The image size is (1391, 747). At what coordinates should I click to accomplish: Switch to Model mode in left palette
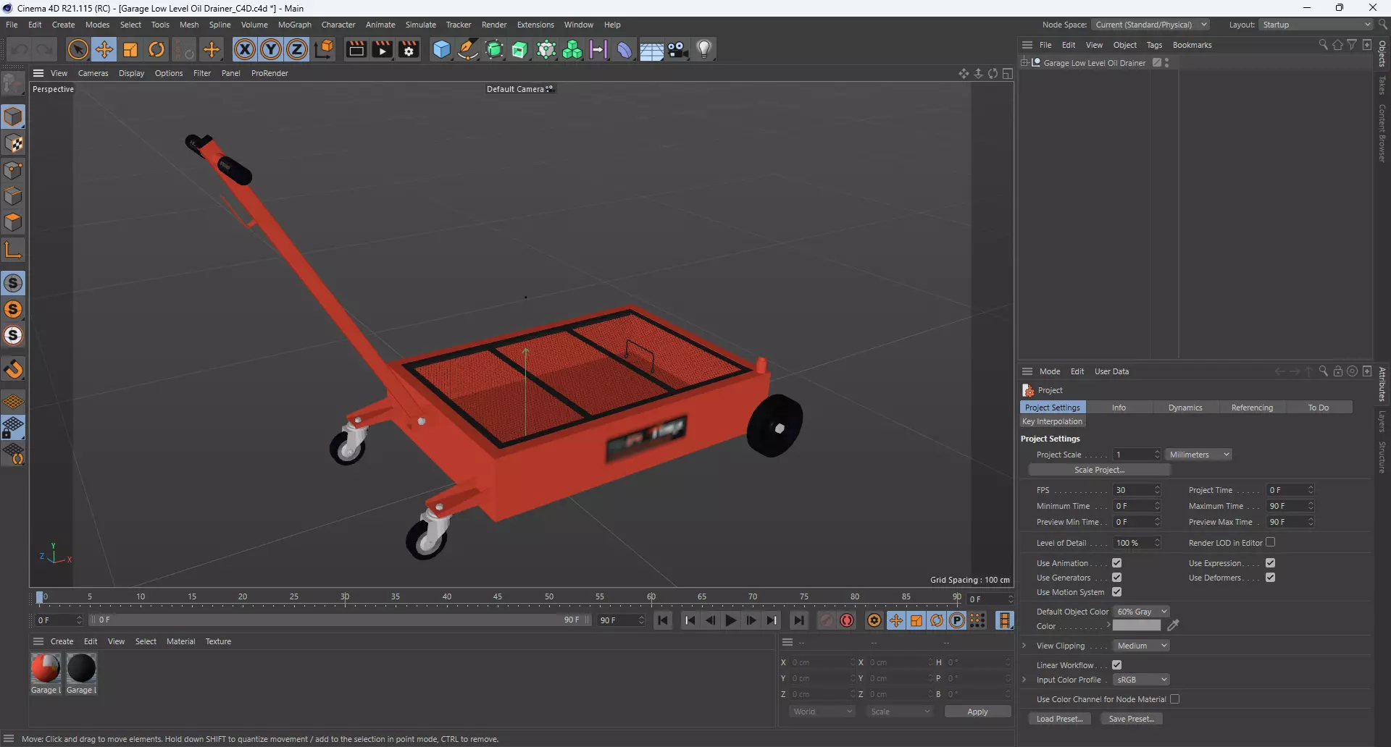(13, 117)
